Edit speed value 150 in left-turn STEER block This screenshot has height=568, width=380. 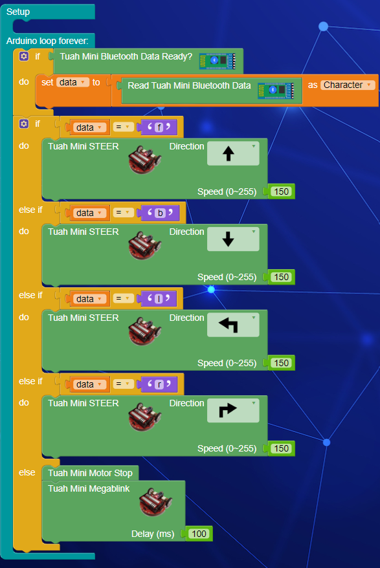[x=282, y=363]
